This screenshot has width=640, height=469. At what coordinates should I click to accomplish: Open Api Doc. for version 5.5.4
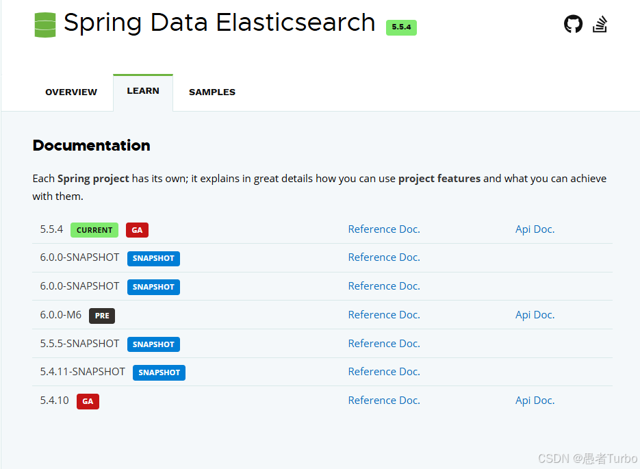tap(535, 229)
